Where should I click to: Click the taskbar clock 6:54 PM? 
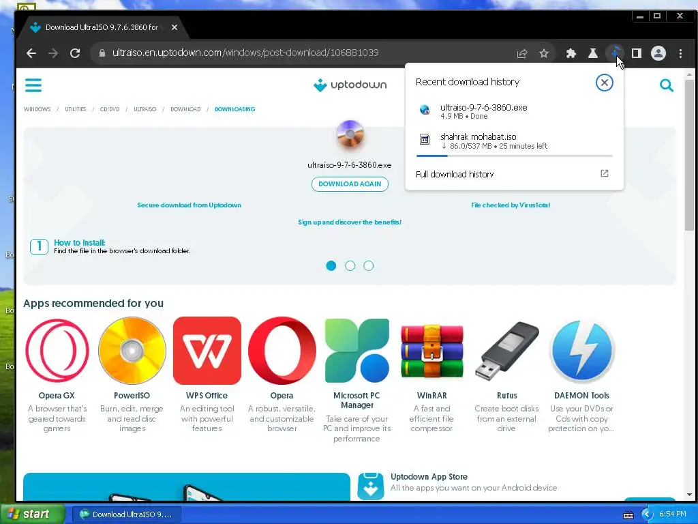[672, 514]
